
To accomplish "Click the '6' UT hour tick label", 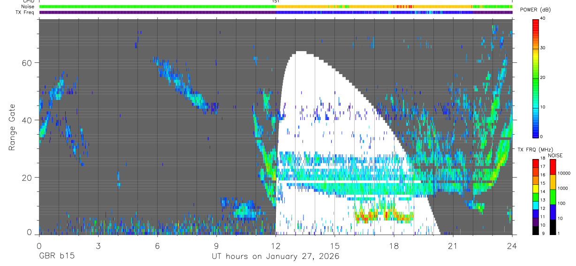I will (x=157, y=245).
